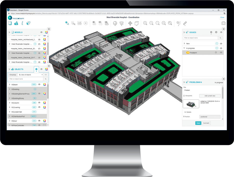Open Issues panel gear settings
234x177 pixels.
pos(211,32)
